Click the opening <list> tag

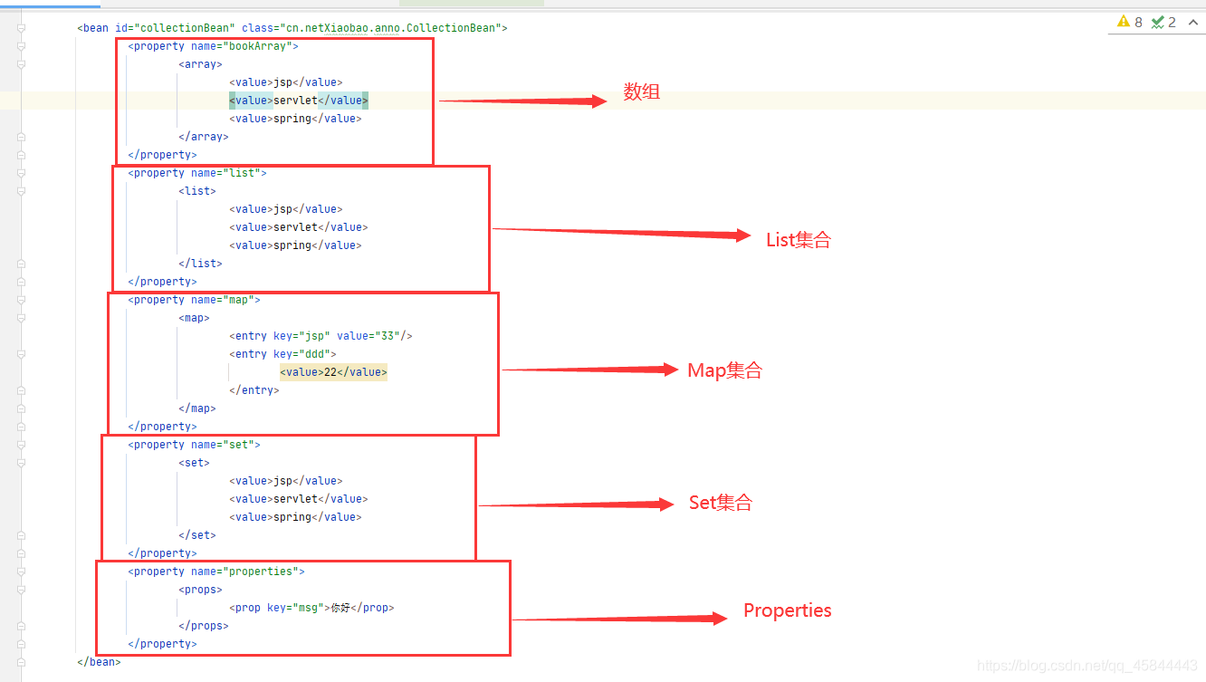pos(197,191)
